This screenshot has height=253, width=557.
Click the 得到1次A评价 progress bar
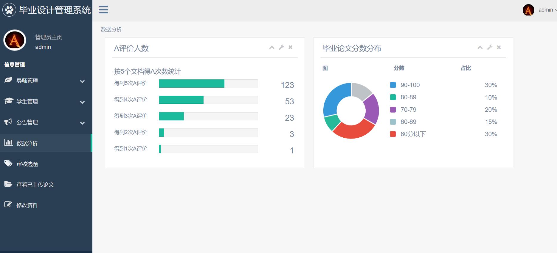click(x=209, y=149)
